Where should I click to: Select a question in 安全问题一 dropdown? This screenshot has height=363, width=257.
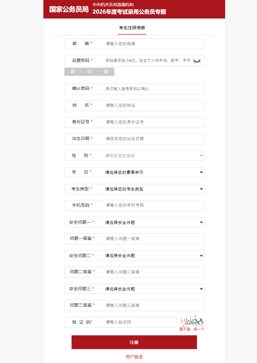pyautogui.click(x=153, y=222)
